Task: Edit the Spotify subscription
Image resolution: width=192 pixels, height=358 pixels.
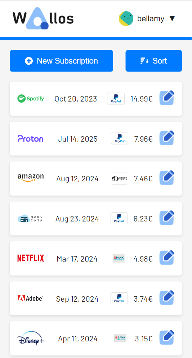Action: 167,98
